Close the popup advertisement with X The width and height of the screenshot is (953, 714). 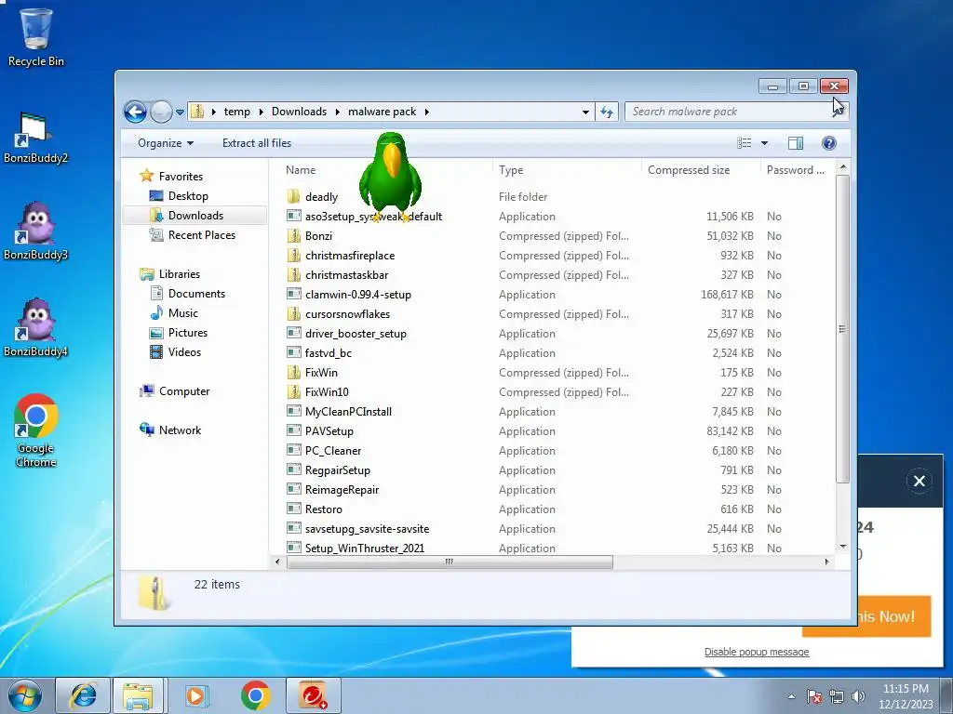tap(919, 481)
